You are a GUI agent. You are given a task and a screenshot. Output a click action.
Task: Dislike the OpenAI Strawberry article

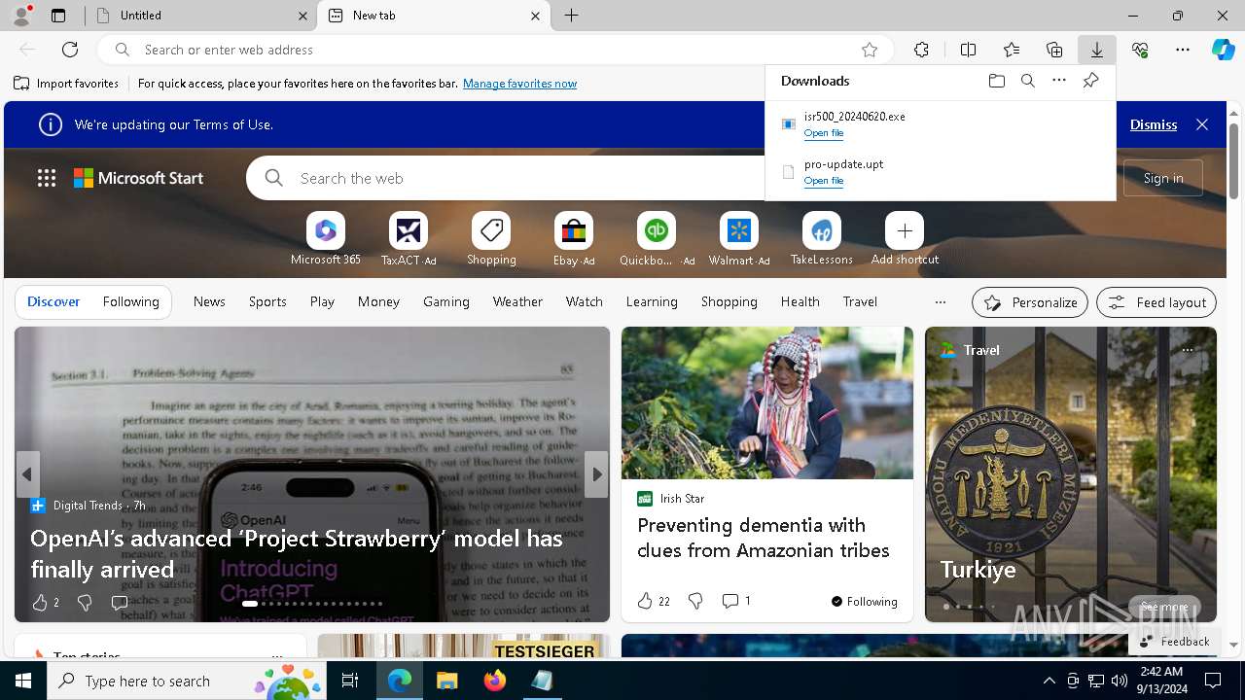85,603
